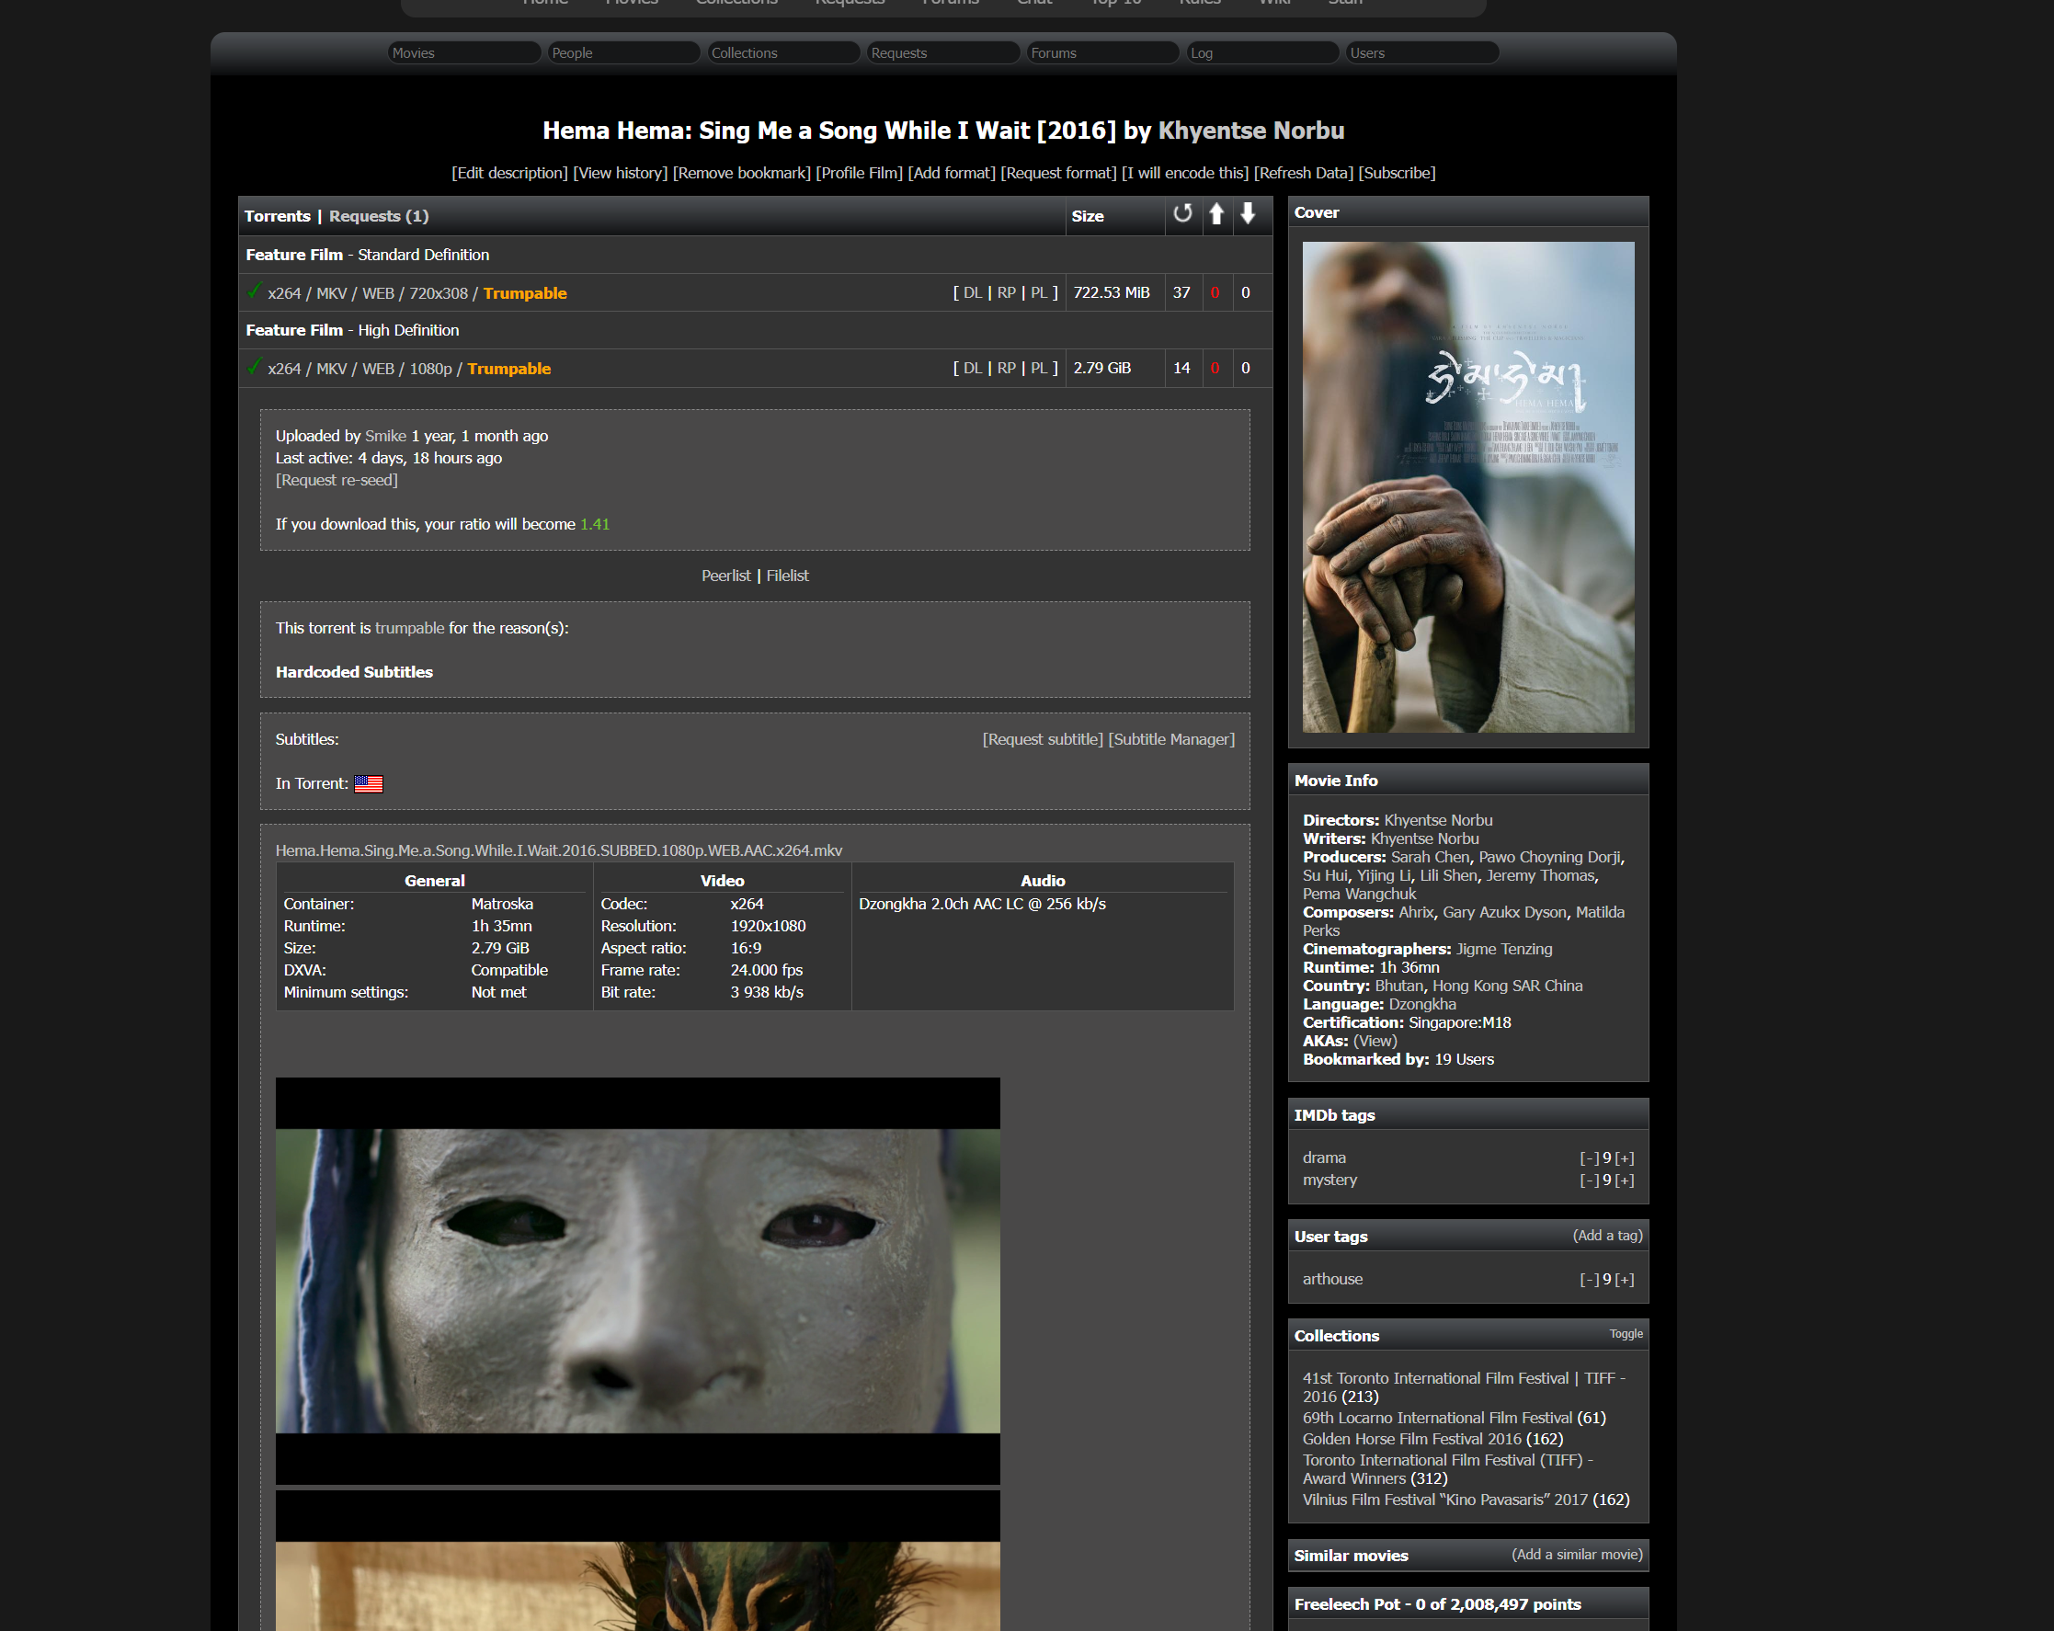Remove bookmark for this movie
Screen dimensions: 2054x1631
(741, 173)
